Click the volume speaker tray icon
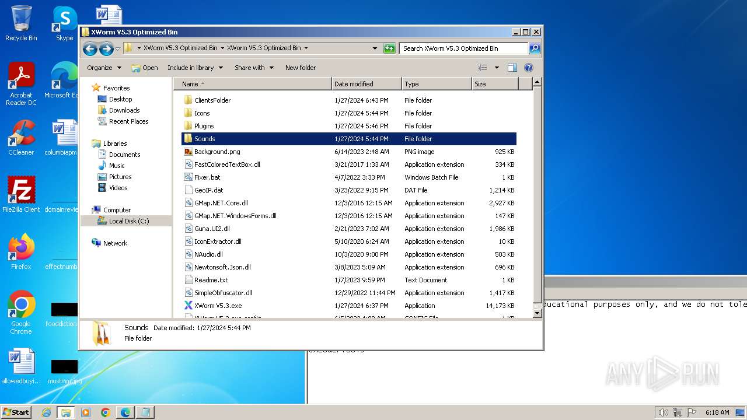 coord(663,412)
